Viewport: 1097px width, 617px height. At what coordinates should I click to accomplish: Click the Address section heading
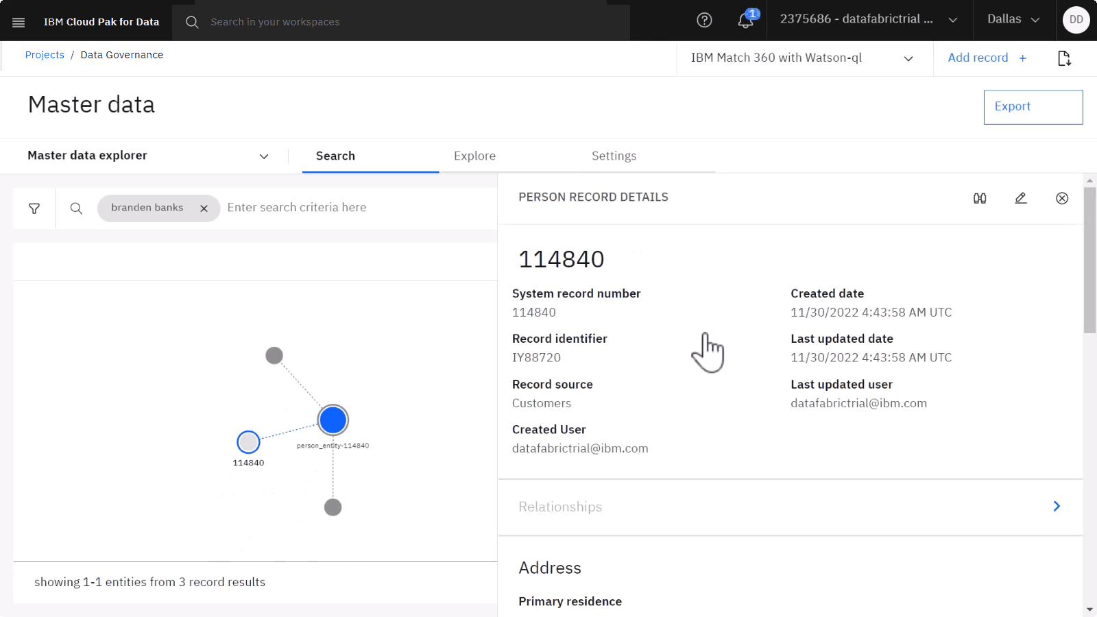click(x=550, y=568)
